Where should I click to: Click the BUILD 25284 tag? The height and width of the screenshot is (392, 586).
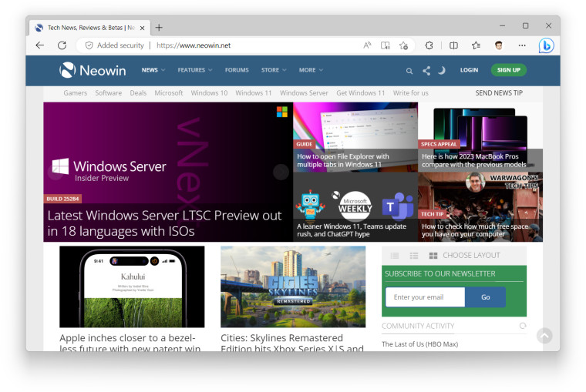click(x=62, y=199)
